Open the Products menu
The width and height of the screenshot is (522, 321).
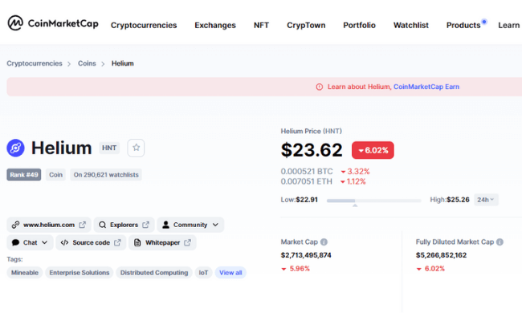click(463, 26)
